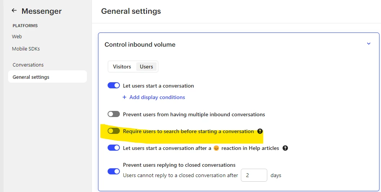
Task: Click Add display conditions link
Action: click(x=157, y=97)
